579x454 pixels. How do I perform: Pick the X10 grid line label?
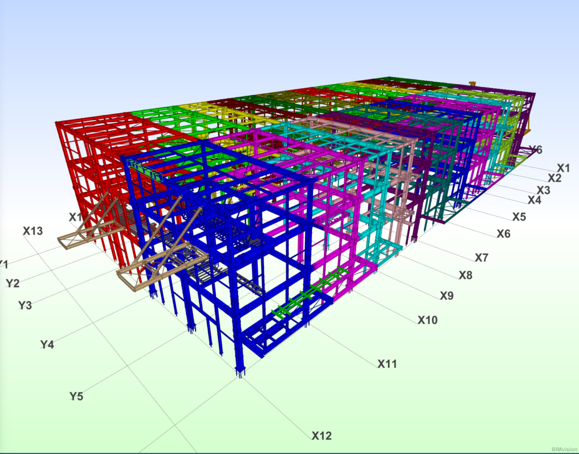click(x=427, y=320)
